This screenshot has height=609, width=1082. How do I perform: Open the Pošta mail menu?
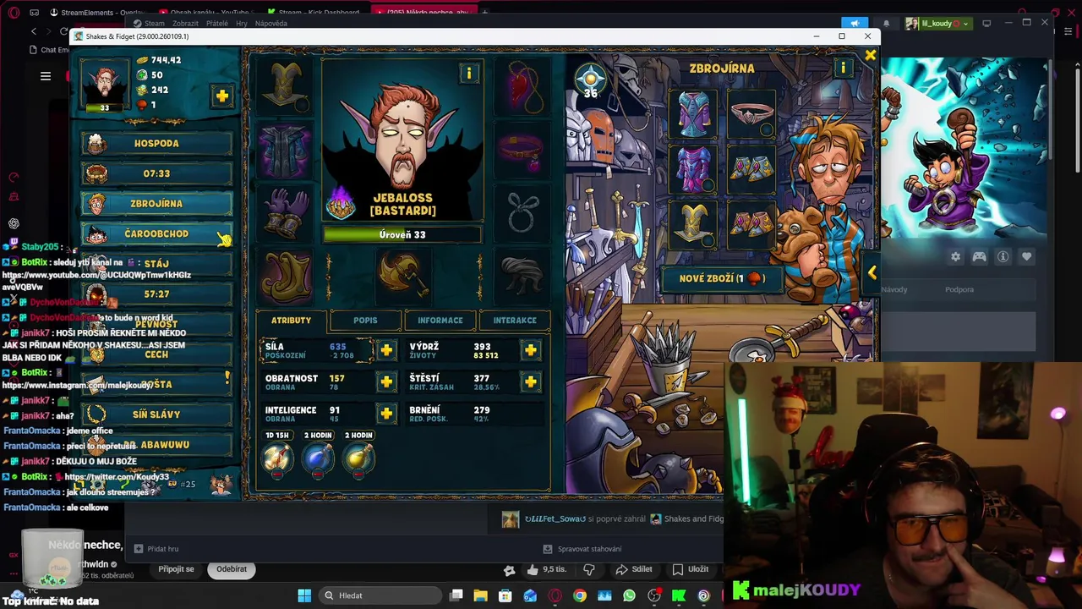point(156,385)
